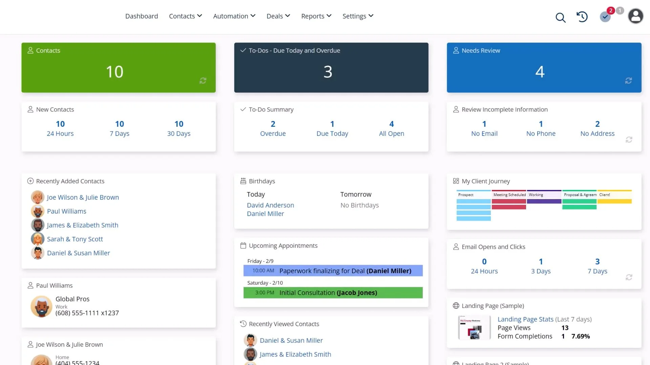Click Paul Williams' avatar in recent contacts
This screenshot has width=650, height=365.
[38, 211]
